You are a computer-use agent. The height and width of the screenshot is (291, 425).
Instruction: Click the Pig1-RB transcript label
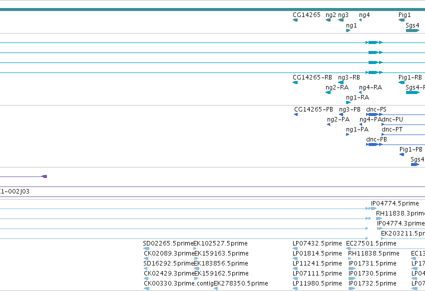(x=410, y=77)
